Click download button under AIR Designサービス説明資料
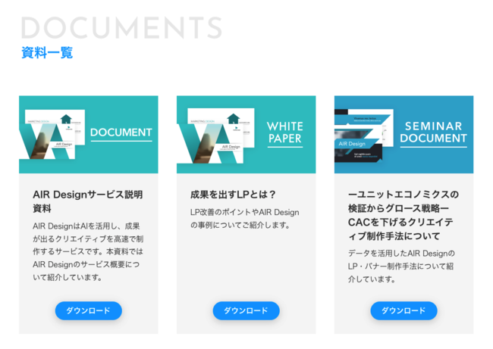493x349 pixels. (88, 310)
